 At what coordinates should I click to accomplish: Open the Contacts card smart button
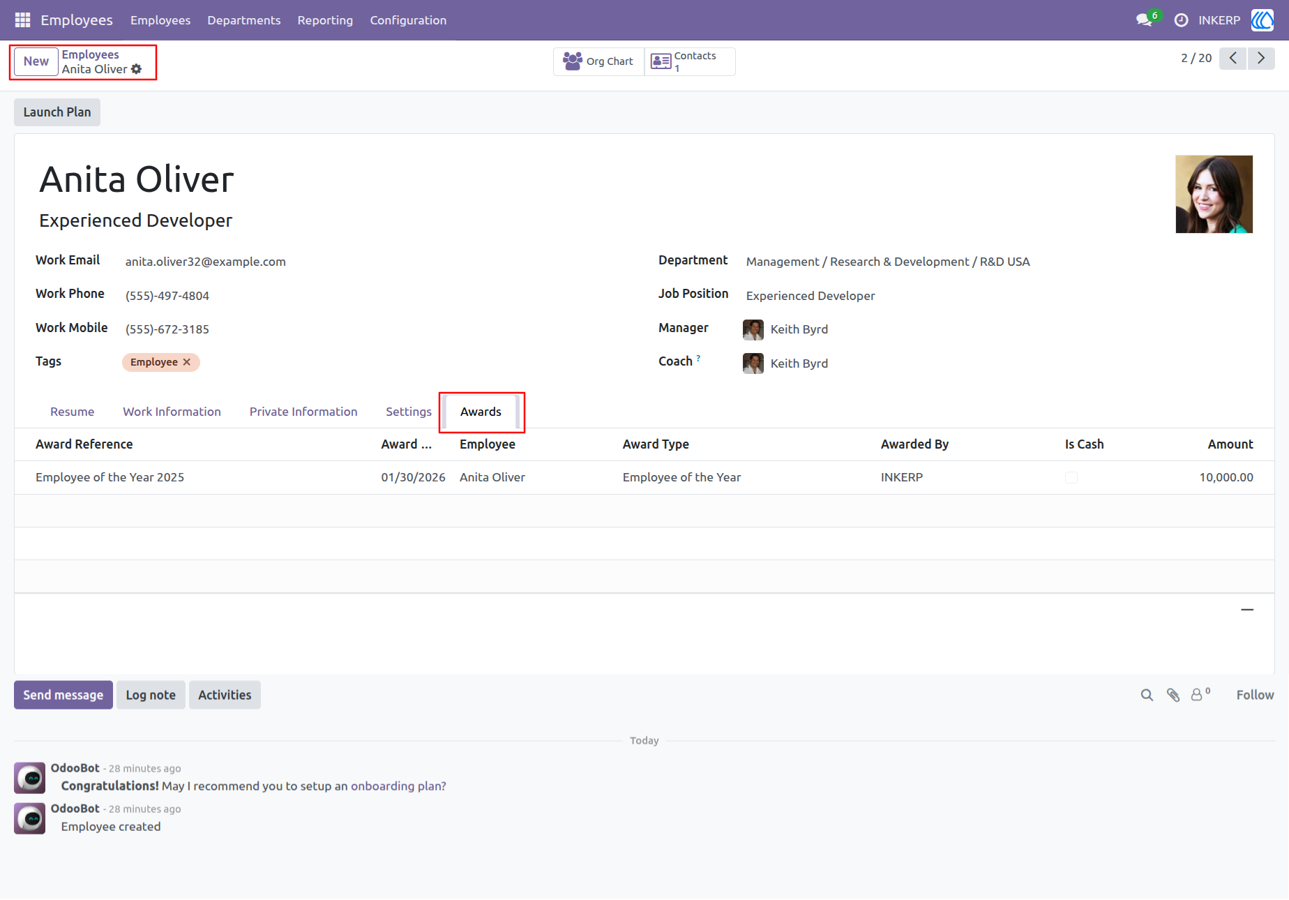coord(689,61)
